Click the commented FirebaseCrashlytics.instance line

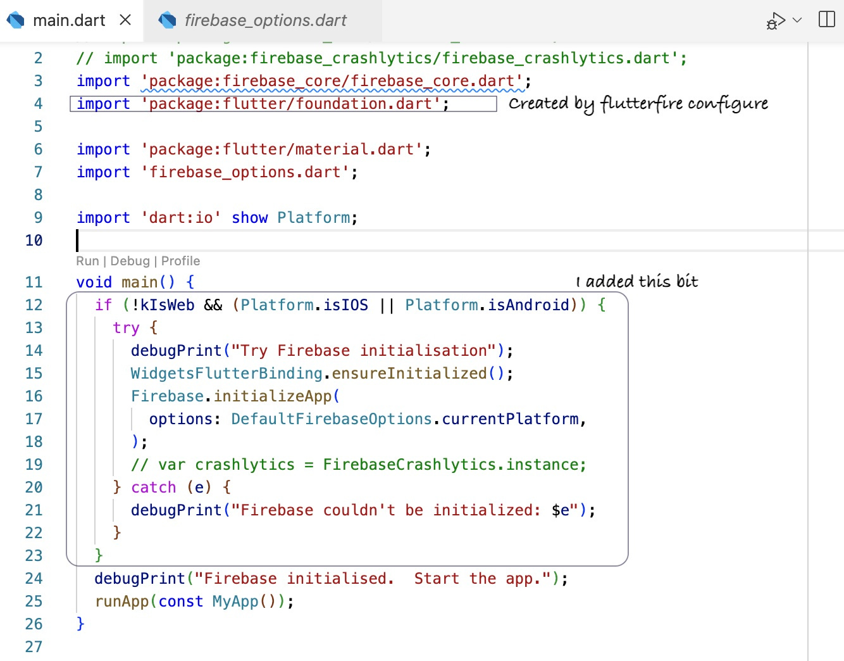359,465
